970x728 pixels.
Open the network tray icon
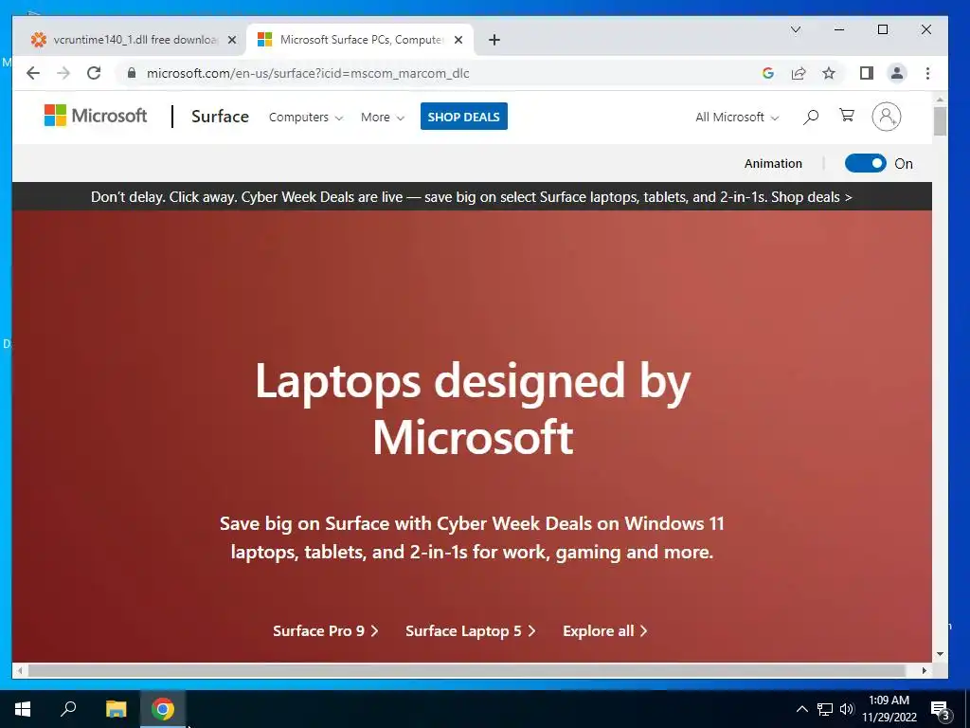click(x=825, y=709)
